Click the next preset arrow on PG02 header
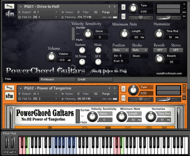190x156 pixels. tap(115, 88)
